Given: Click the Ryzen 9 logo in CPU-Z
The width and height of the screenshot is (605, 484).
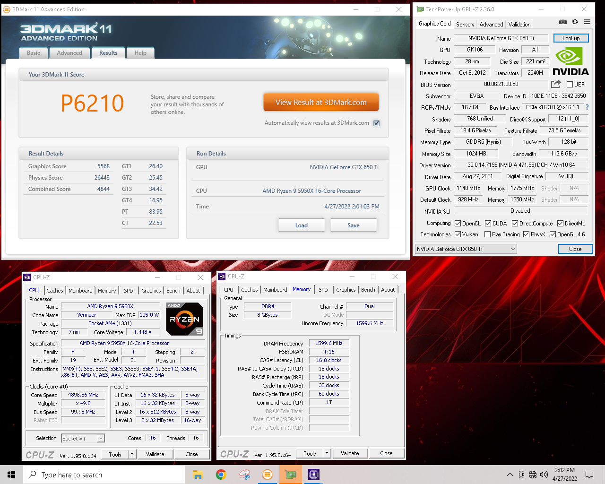Looking at the screenshot, I should [x=185, y=319].
